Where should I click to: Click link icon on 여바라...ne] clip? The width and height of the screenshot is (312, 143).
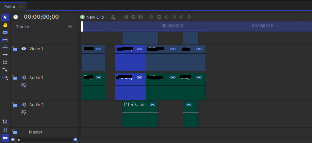(x=152, y=105)
